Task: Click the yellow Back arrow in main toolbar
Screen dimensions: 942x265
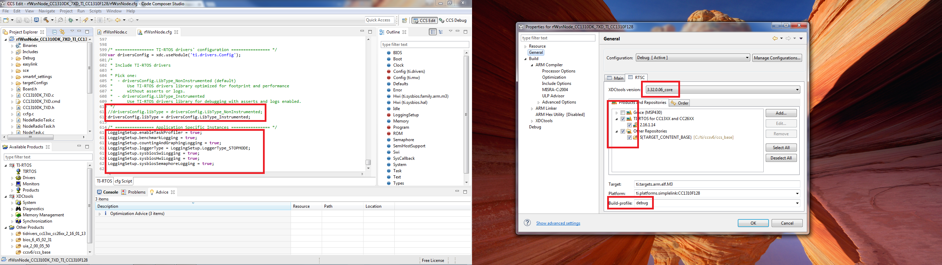Action: pyautogui.click(x=118, y=20)
